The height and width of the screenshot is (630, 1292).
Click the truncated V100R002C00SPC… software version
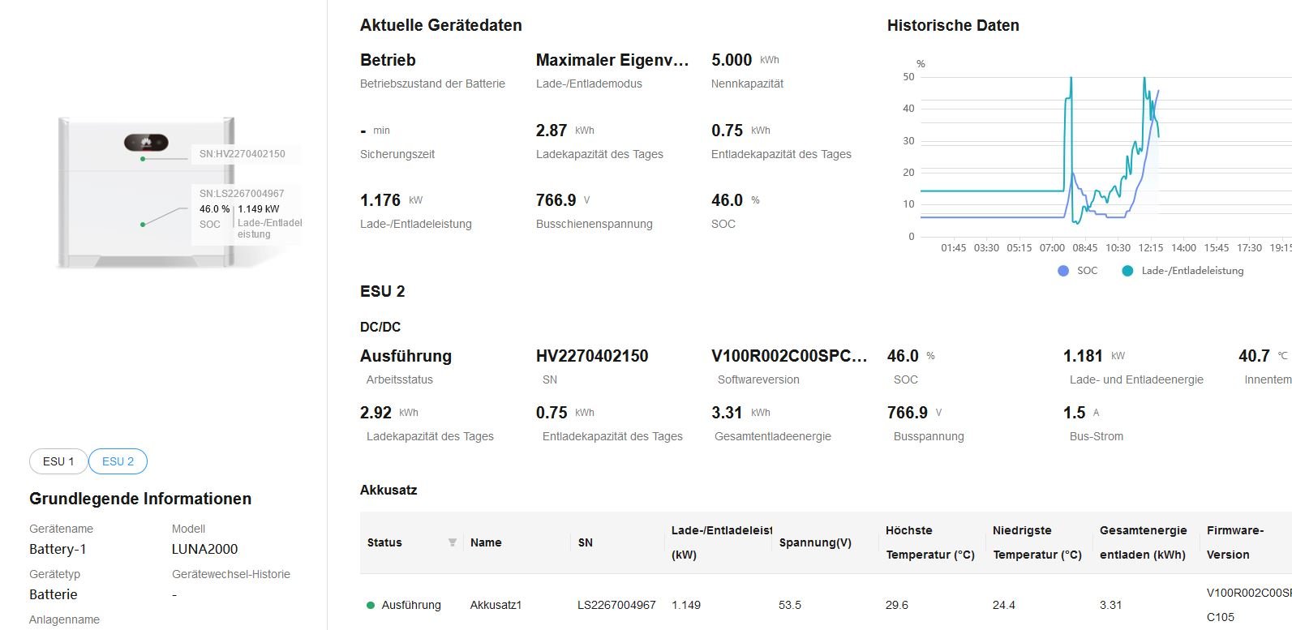tap(789, 356)
